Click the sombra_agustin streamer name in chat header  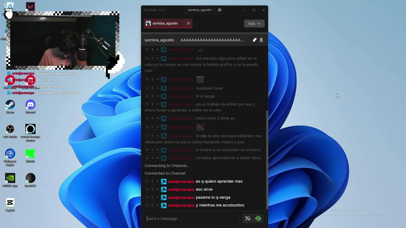(x=159, y=40)
